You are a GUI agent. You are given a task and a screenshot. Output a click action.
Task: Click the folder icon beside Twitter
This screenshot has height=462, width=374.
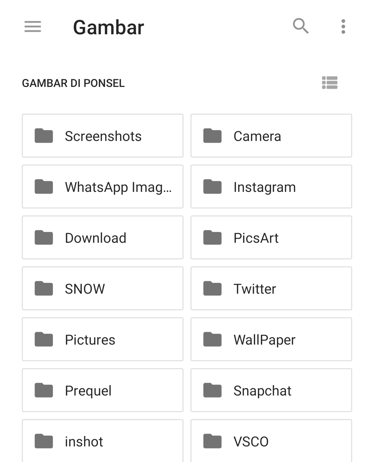[212, 288]
